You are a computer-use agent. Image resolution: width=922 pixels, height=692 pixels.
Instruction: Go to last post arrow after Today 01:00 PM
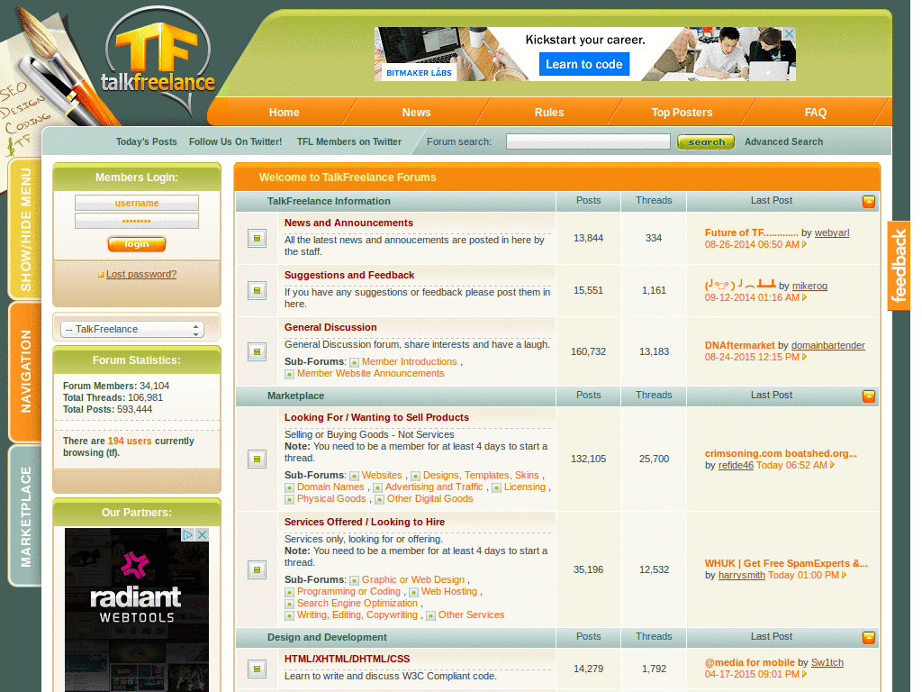tap(844, 575)
